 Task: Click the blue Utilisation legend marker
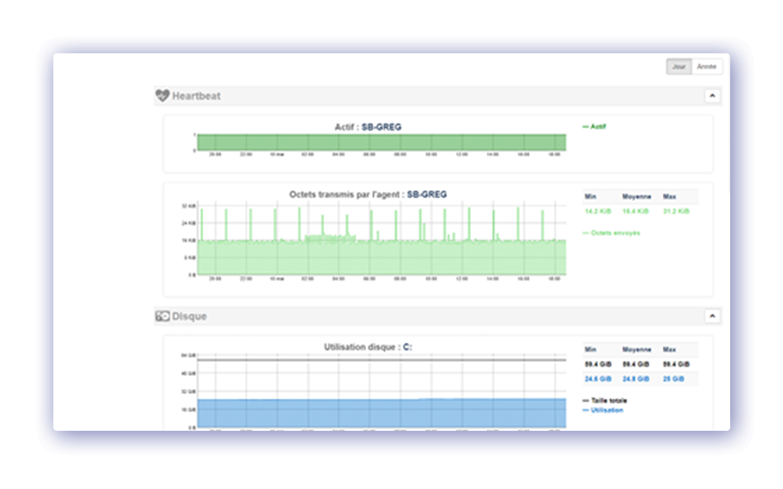586,410
